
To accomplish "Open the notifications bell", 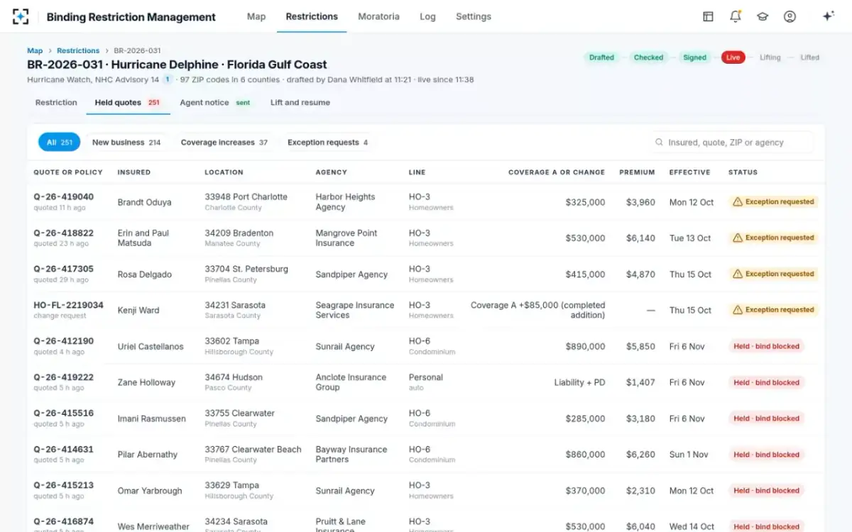I will click(x=736, y=16).
